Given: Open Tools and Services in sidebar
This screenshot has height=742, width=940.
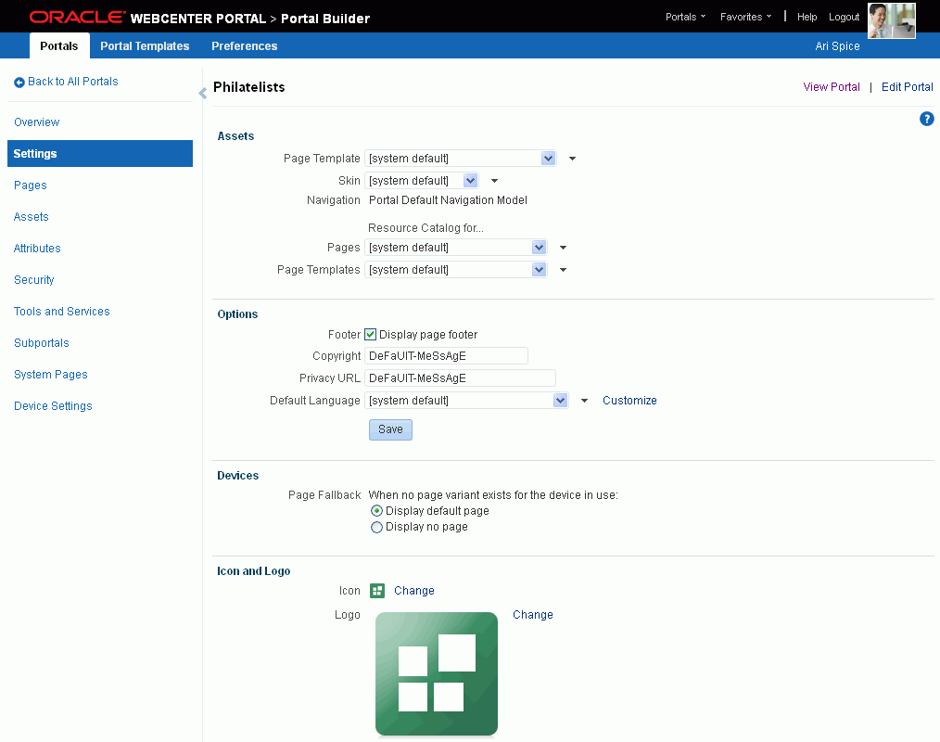Looking at the screenshot, I should 62,312.
